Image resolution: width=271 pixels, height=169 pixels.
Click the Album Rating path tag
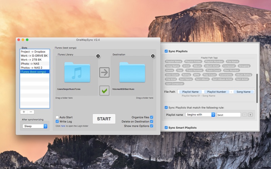[244, 75]
